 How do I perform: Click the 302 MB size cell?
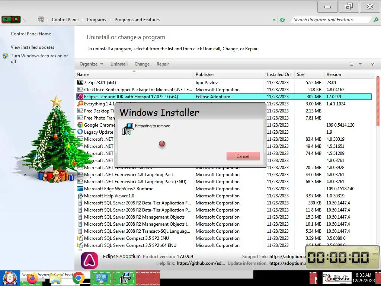(314, 96)
